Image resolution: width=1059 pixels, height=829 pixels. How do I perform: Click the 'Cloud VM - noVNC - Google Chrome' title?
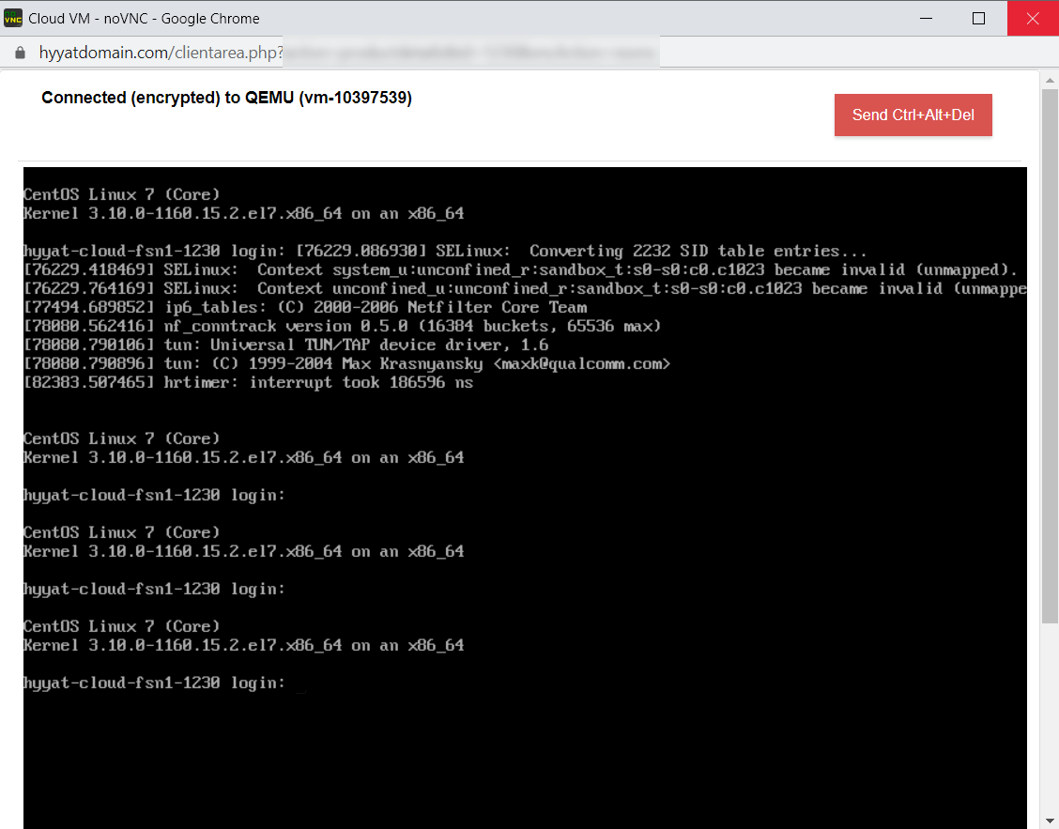tap(144, 18)
